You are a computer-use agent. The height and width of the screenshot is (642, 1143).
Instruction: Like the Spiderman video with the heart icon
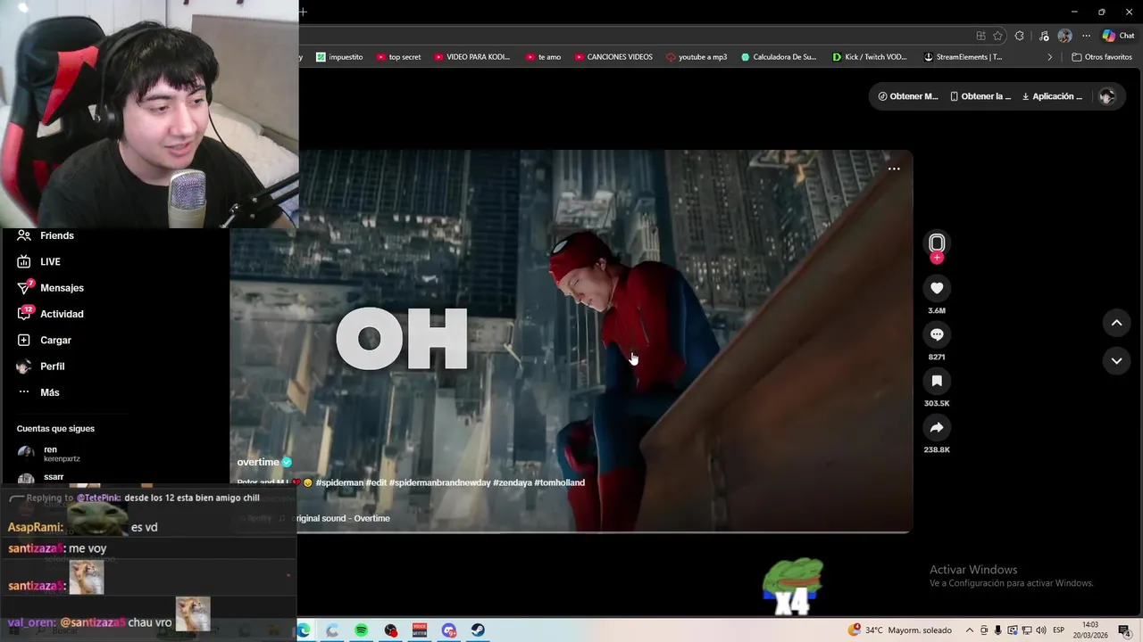[x=937, y=288]
